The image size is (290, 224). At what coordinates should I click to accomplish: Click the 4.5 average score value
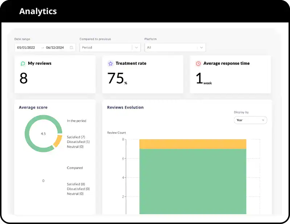coord(43,134)
